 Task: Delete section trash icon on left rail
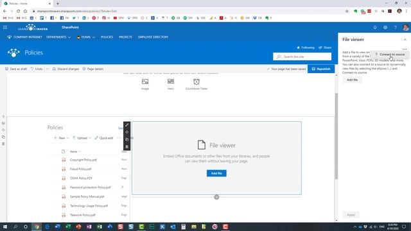click(x=3, y=144)
